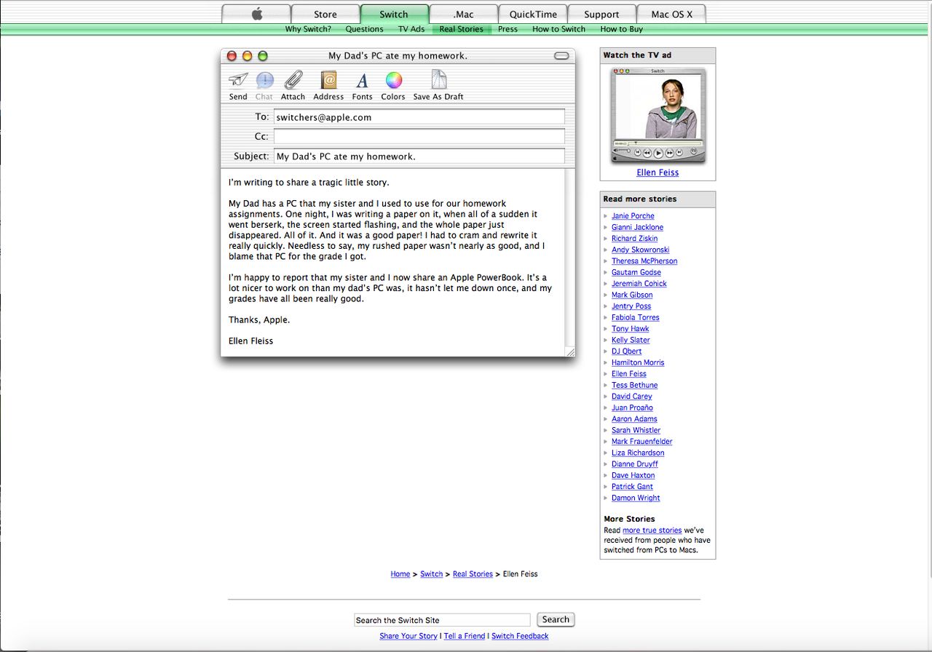The width and height of the screenshot is (932, 652).
Task: Skip to end in QuickTime player
Action: (x=679, y=152)
